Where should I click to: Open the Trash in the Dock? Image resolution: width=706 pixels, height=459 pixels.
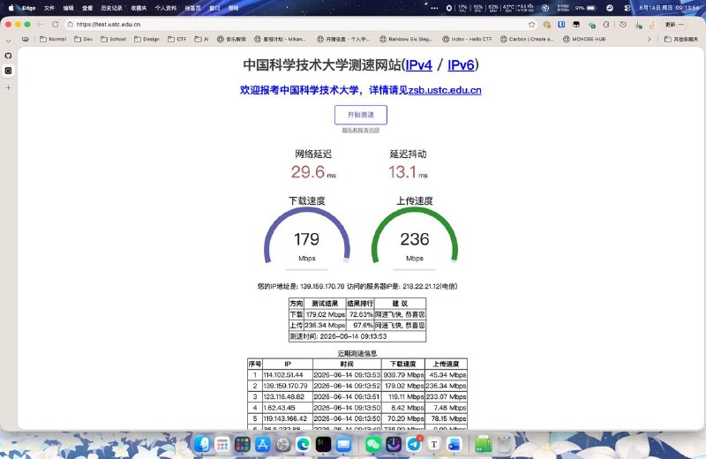coord(505,445)
